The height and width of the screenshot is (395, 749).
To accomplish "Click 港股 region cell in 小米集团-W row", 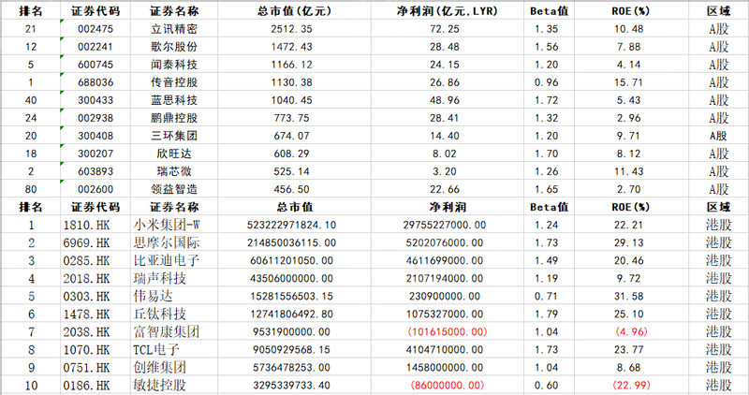I will tap(718, 225).
